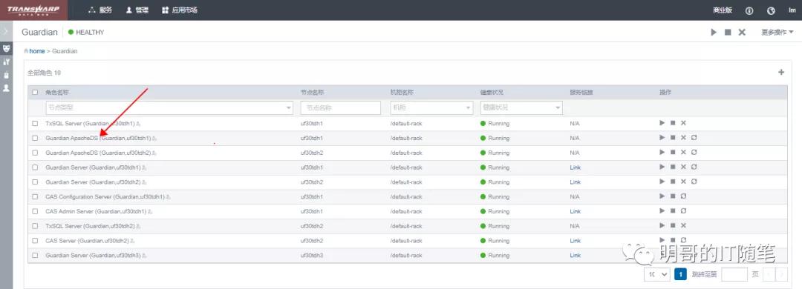The height and width of the screenshot is (289, 802).
Task: Check the Guardian Server (Guardian,uf30tdh1) row
Action: tap(35, 167)
